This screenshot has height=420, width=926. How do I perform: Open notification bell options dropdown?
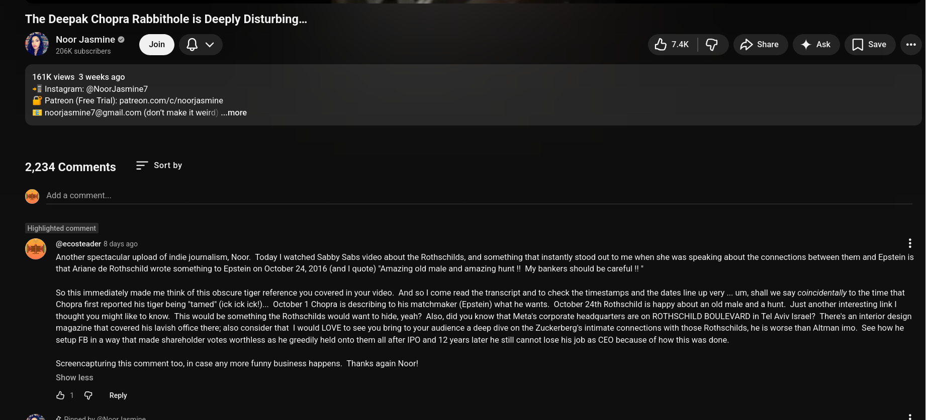[201, 45]
